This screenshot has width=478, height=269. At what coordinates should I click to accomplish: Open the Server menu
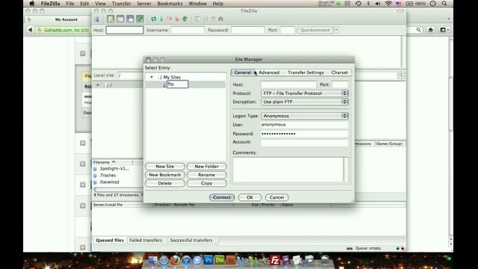144,4
